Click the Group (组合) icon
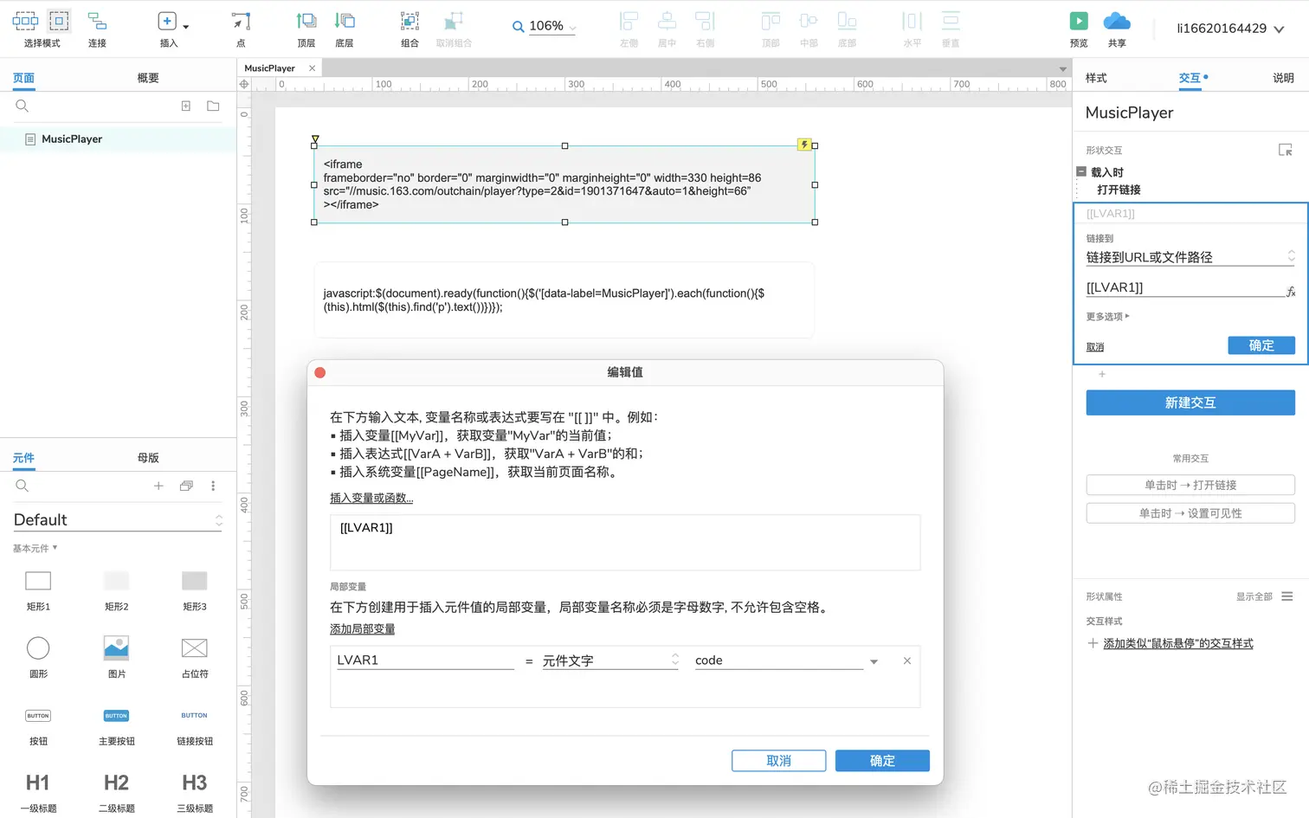 pos(409,22)
